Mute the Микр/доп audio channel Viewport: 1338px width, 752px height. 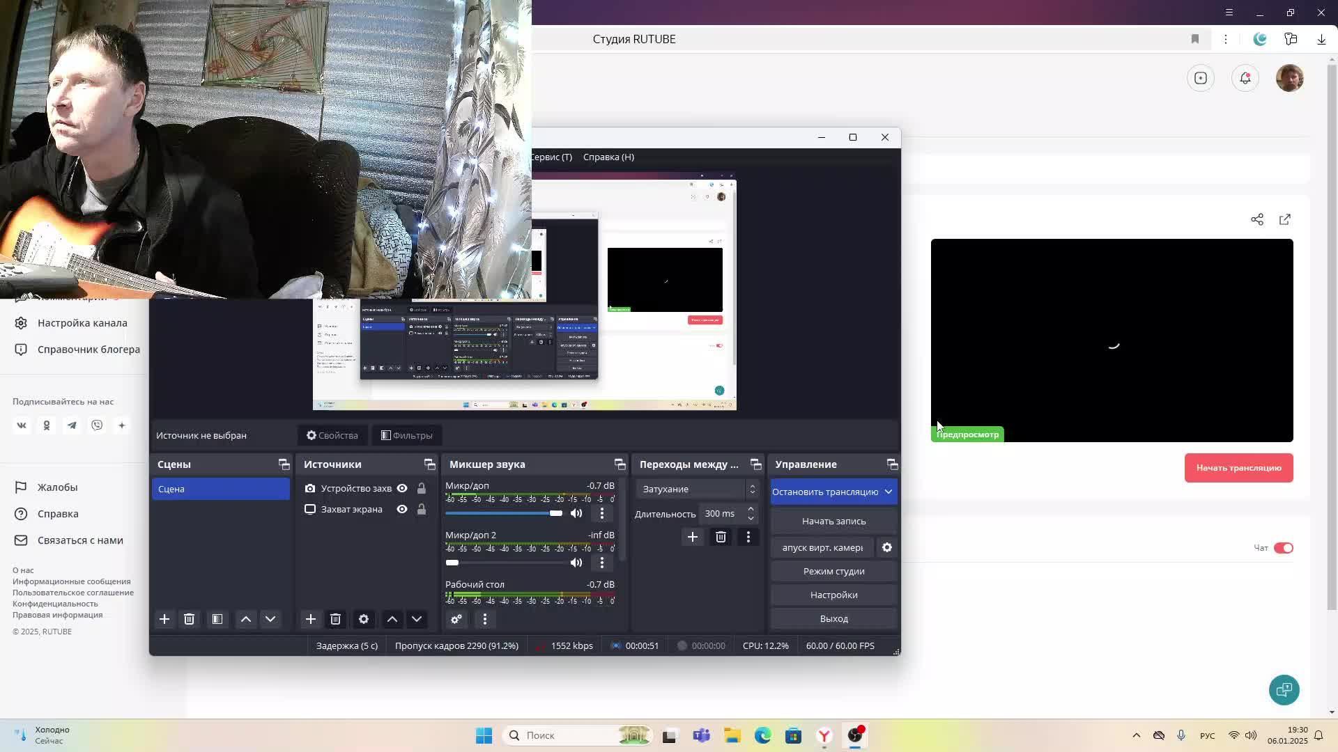576,513
